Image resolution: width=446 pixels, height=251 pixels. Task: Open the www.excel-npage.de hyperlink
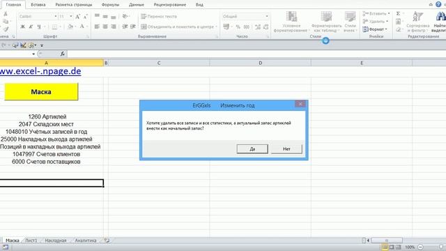tap(40, 71)
